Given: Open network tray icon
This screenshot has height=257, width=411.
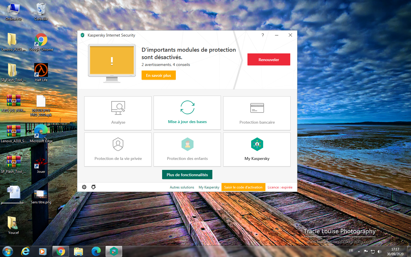Looking at the screenshot, I should click(372, 252).
